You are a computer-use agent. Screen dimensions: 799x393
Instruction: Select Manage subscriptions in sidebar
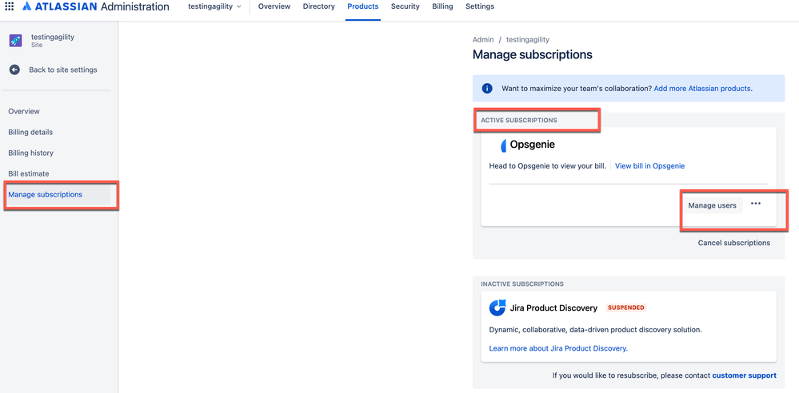click(46, 195)
